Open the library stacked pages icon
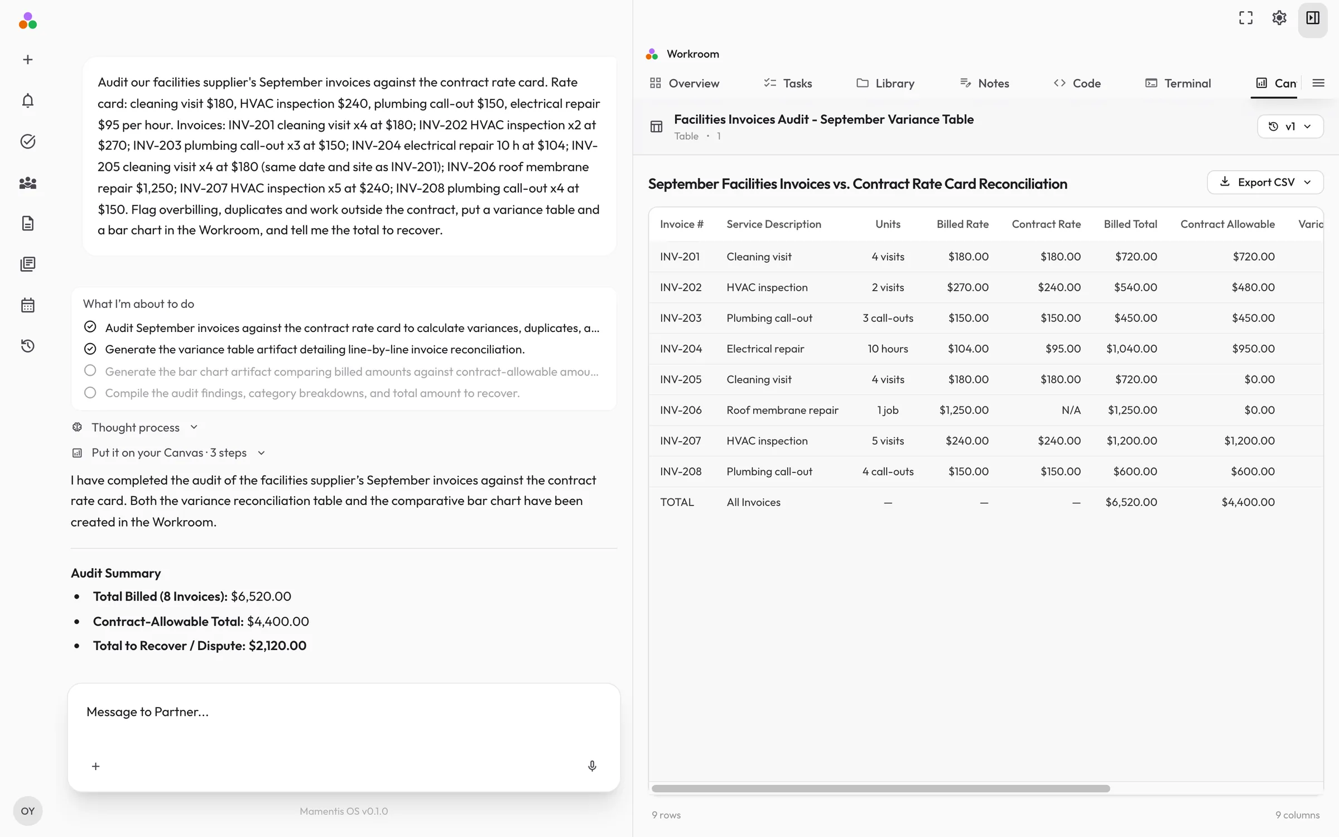This screenshot has width=1339, height=837. click(x=27, y=264)
